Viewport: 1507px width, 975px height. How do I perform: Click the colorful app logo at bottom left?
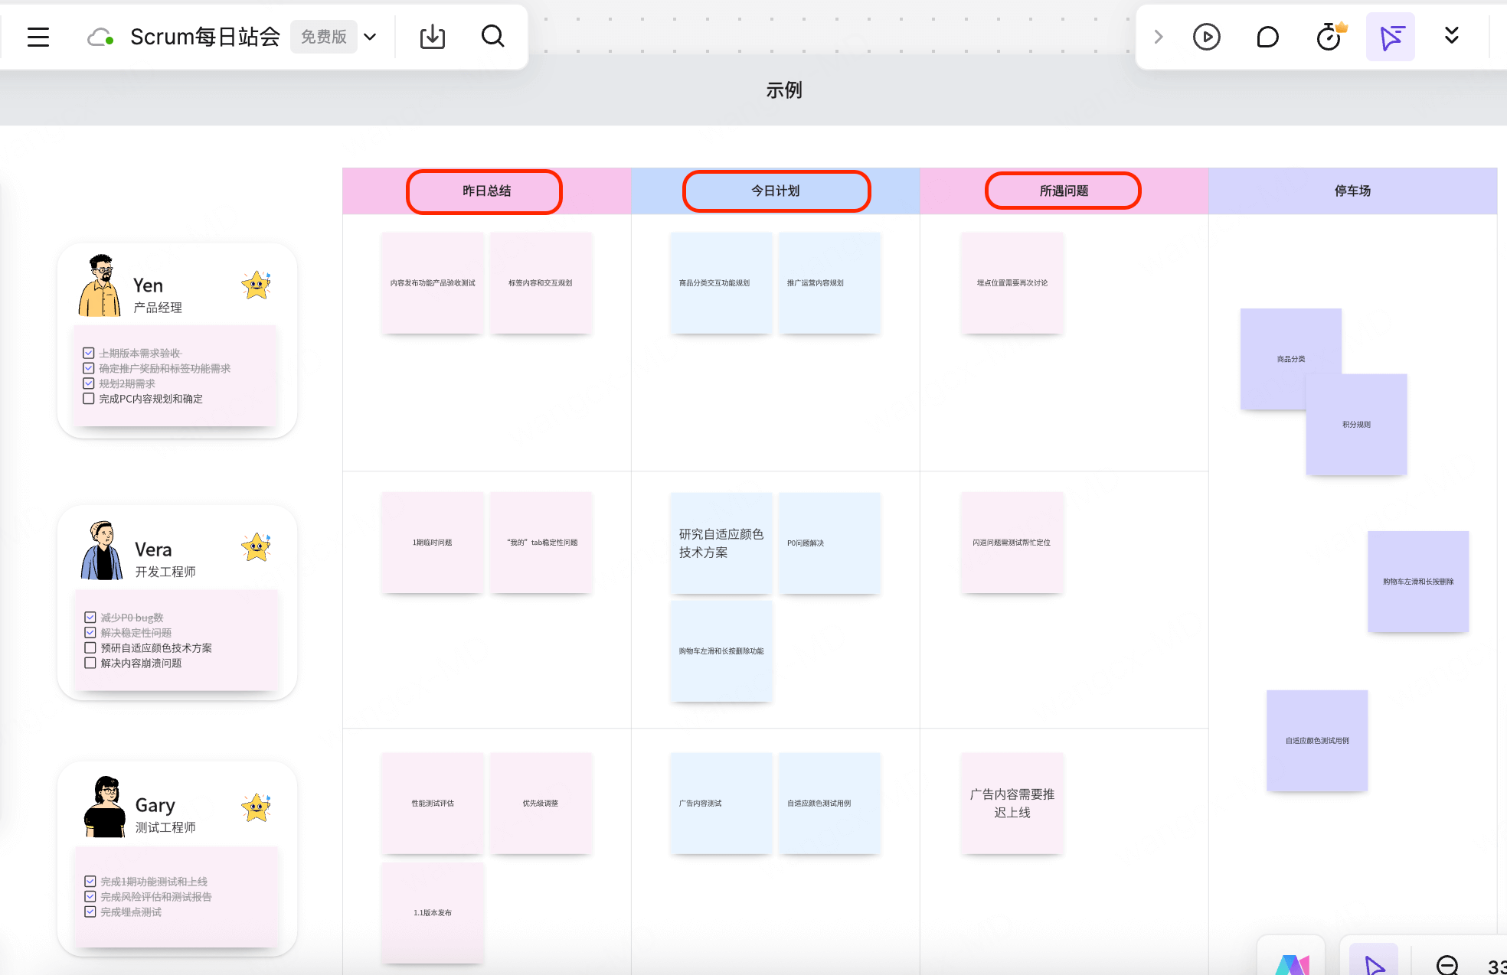click(x=1291, y=964)
